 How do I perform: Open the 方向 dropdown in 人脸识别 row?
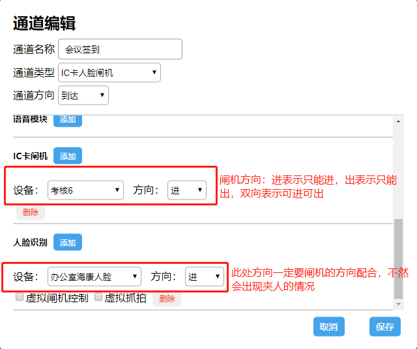pos(205,277)
